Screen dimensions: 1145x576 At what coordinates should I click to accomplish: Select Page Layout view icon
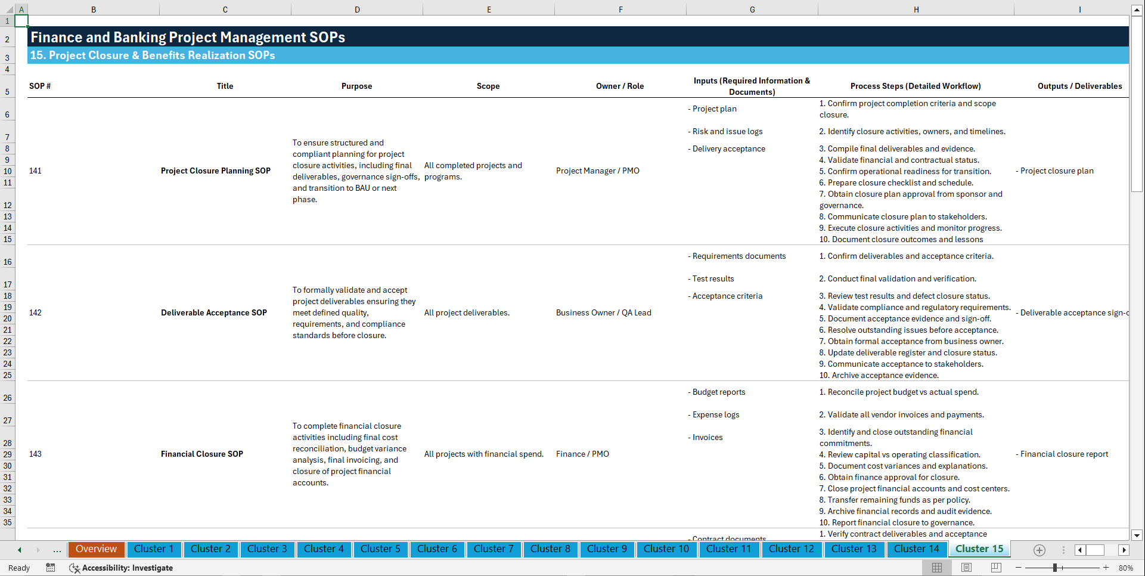967,568
